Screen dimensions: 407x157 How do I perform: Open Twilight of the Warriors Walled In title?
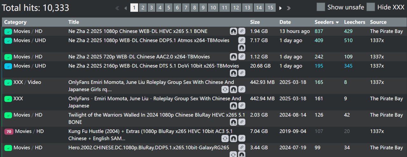pyautogui.click(x=157, y=118)
